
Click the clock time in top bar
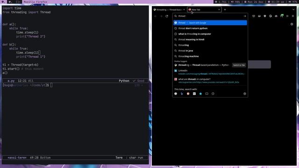coord(276,2)
